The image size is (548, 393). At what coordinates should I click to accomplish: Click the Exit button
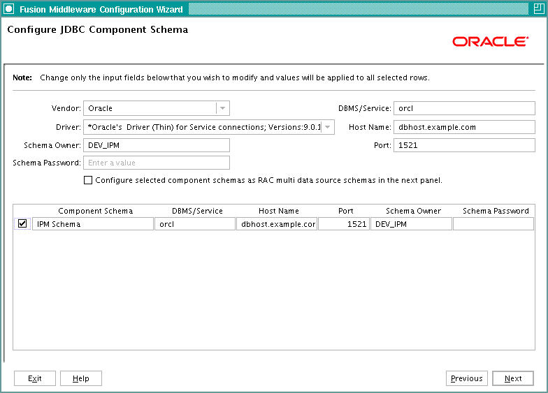pos(35,378)
